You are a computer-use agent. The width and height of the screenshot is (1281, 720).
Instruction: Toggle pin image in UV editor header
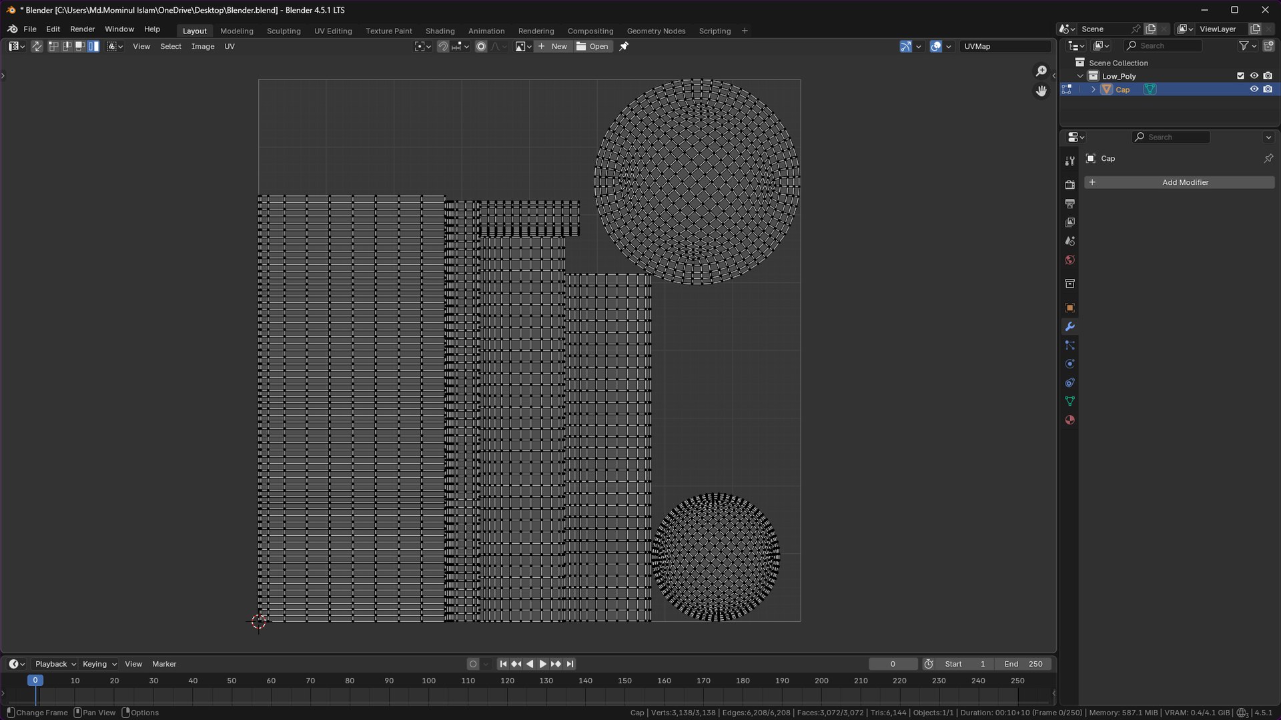click(624, 47)
